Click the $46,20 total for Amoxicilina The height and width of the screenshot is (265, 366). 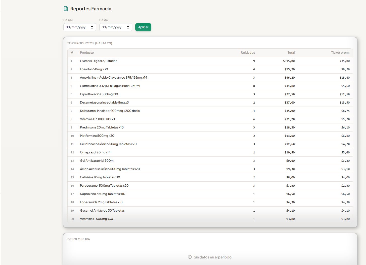pyautogui.click(x=290, y=78)
